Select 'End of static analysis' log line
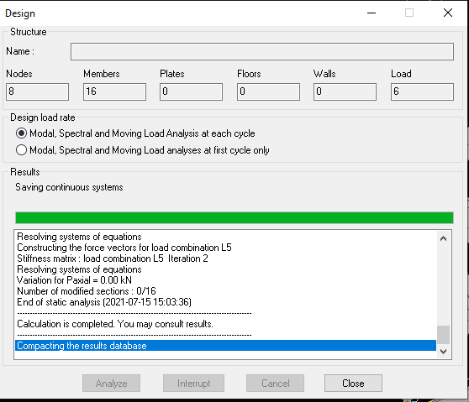Viewport: 469px width, 402px height. tap(225, 302)
